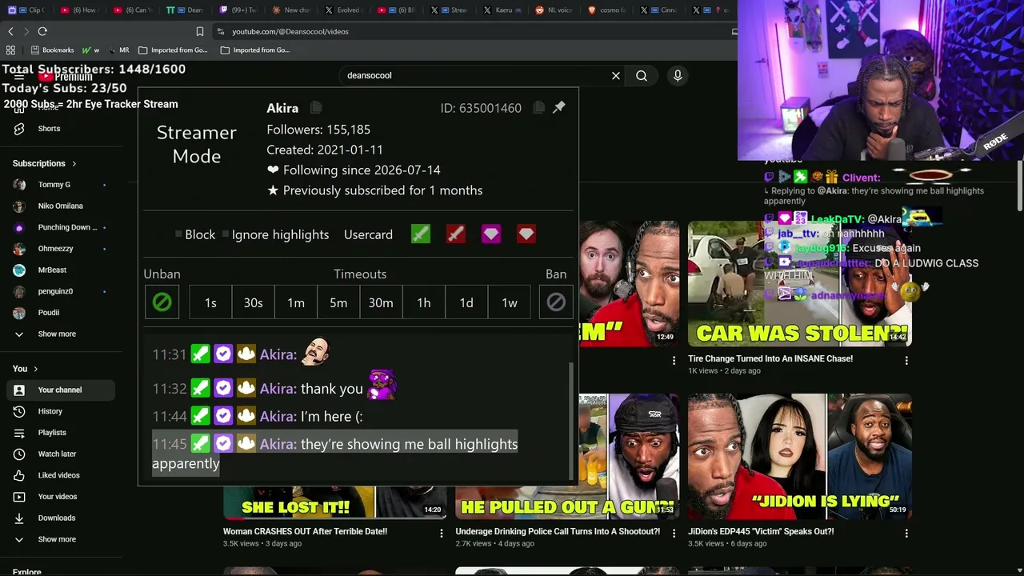Viewport: 1024px width, 576px height.
Task: Clear the YouTube search query
Action: [x=616, y=75]
